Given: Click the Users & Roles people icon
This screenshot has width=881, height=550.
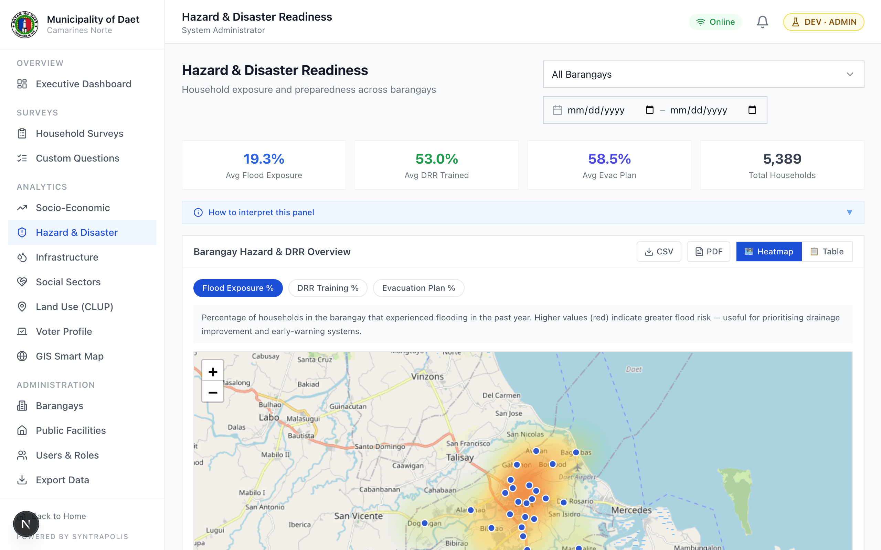Looking at the screenshot, I should pyautogui.click(x=22, y=455).
